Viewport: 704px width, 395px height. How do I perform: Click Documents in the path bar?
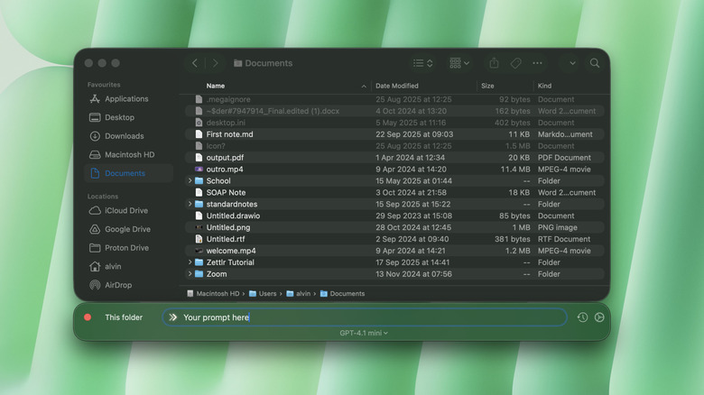(343, 294)
